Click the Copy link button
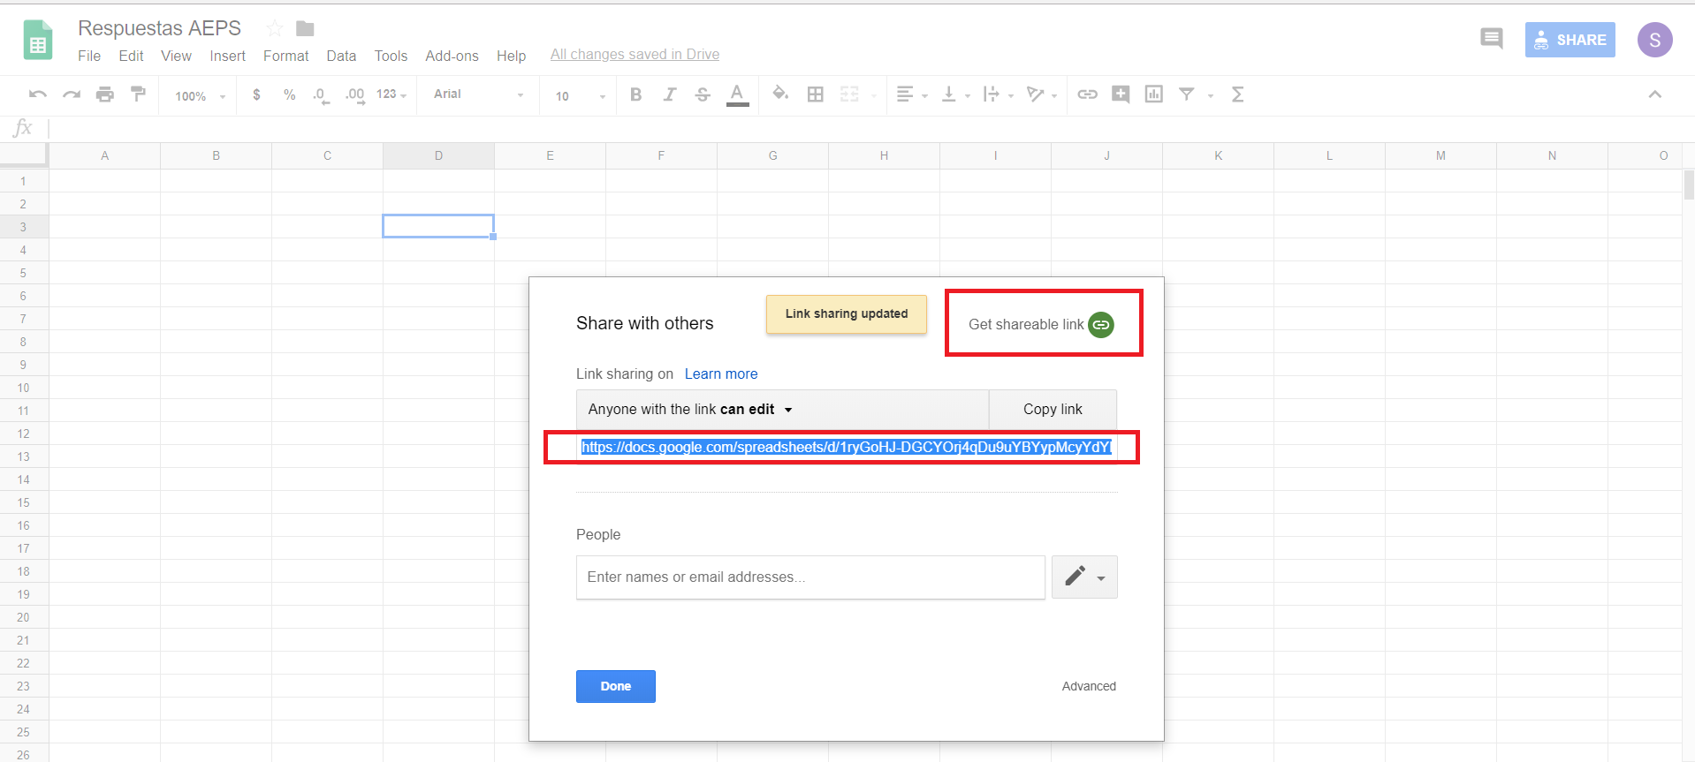 pos(1053,410)
